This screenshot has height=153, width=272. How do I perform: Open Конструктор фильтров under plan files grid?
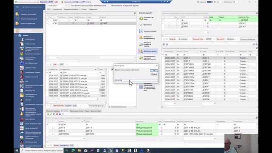96,106
